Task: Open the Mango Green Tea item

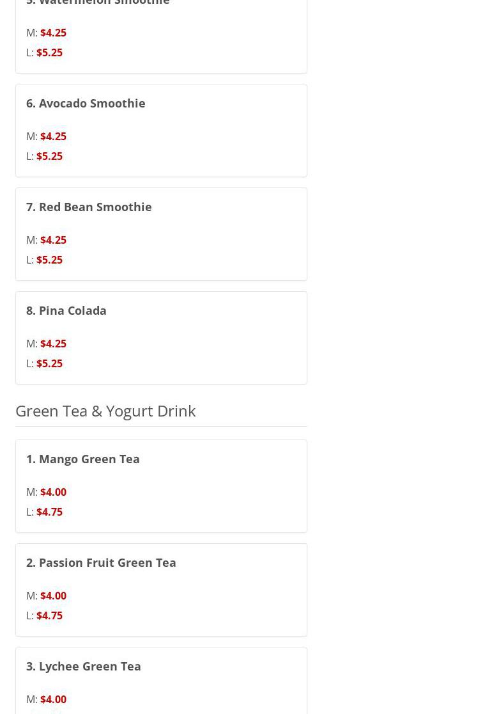Action: tap(161, 486)
